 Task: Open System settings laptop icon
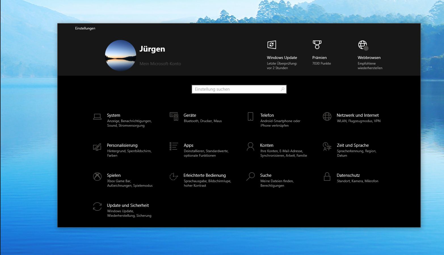click(x=97, y=116)
